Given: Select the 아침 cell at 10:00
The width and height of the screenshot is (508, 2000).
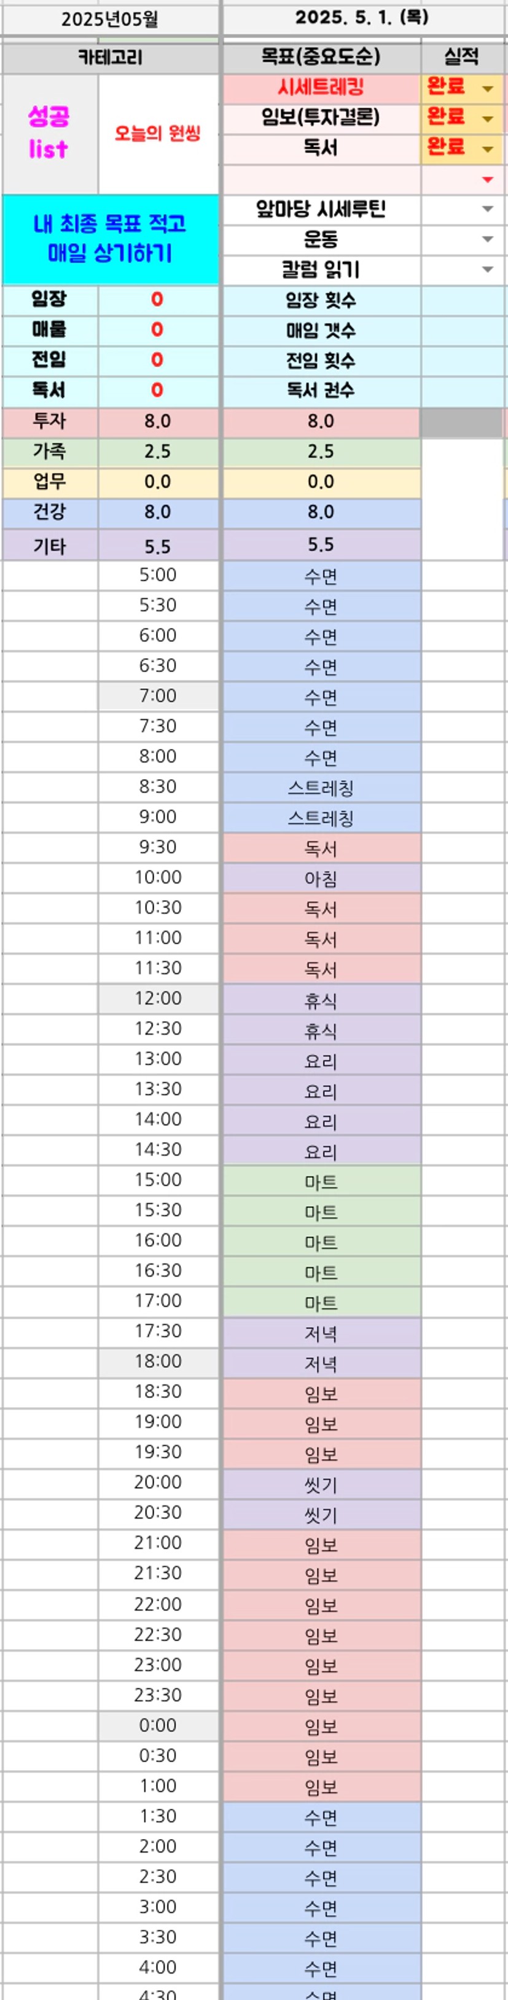Looking at the screenshot, I should [321, 878].
